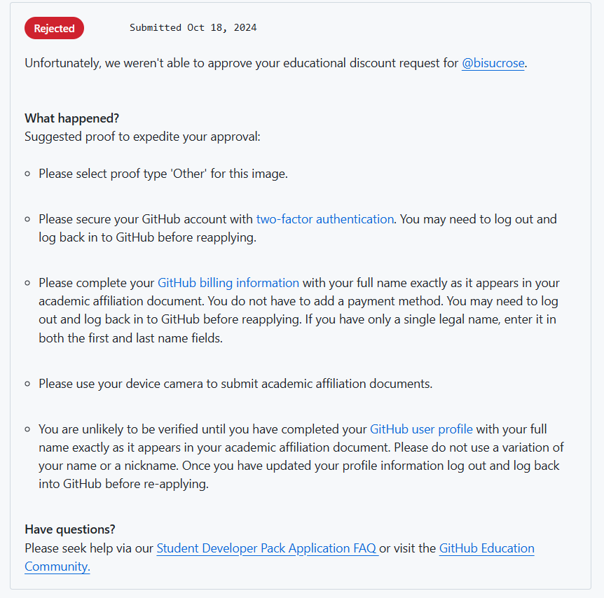Click bullet beside user profile item

pyautogui.click(x=27, y=429)
